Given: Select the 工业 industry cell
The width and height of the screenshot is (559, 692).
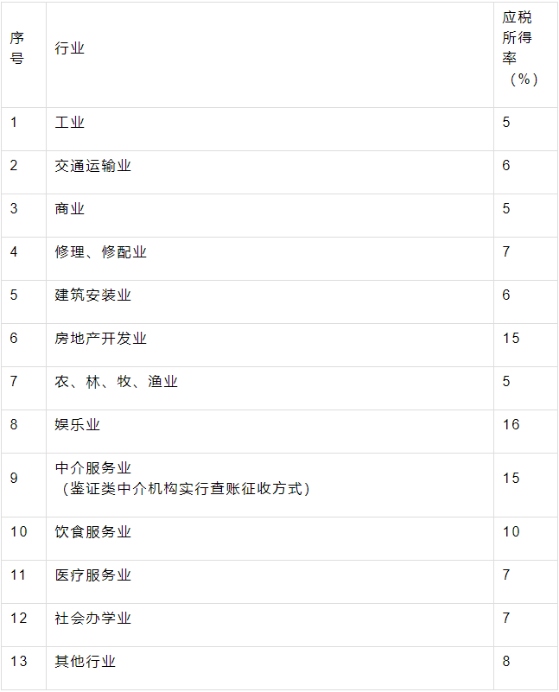Looking at the screenshot, I should tap(70, 122).
